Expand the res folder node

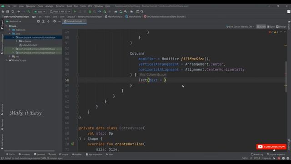(10, 56)
